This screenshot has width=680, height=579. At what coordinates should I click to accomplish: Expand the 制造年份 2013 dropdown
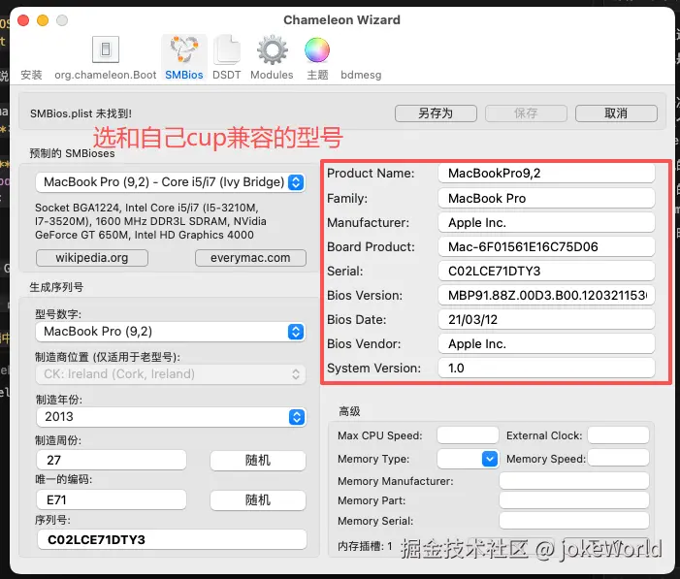tap(172, 417)
